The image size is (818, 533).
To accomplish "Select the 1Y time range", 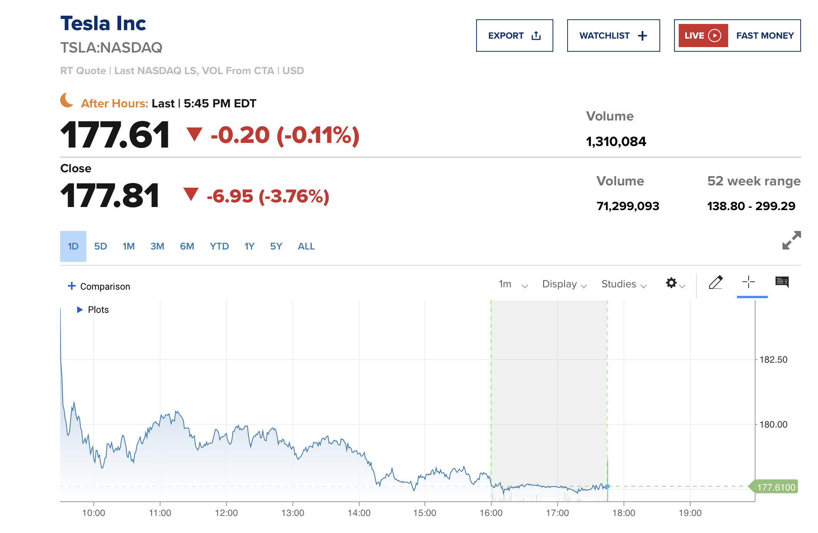I will [x=249, y=246].
